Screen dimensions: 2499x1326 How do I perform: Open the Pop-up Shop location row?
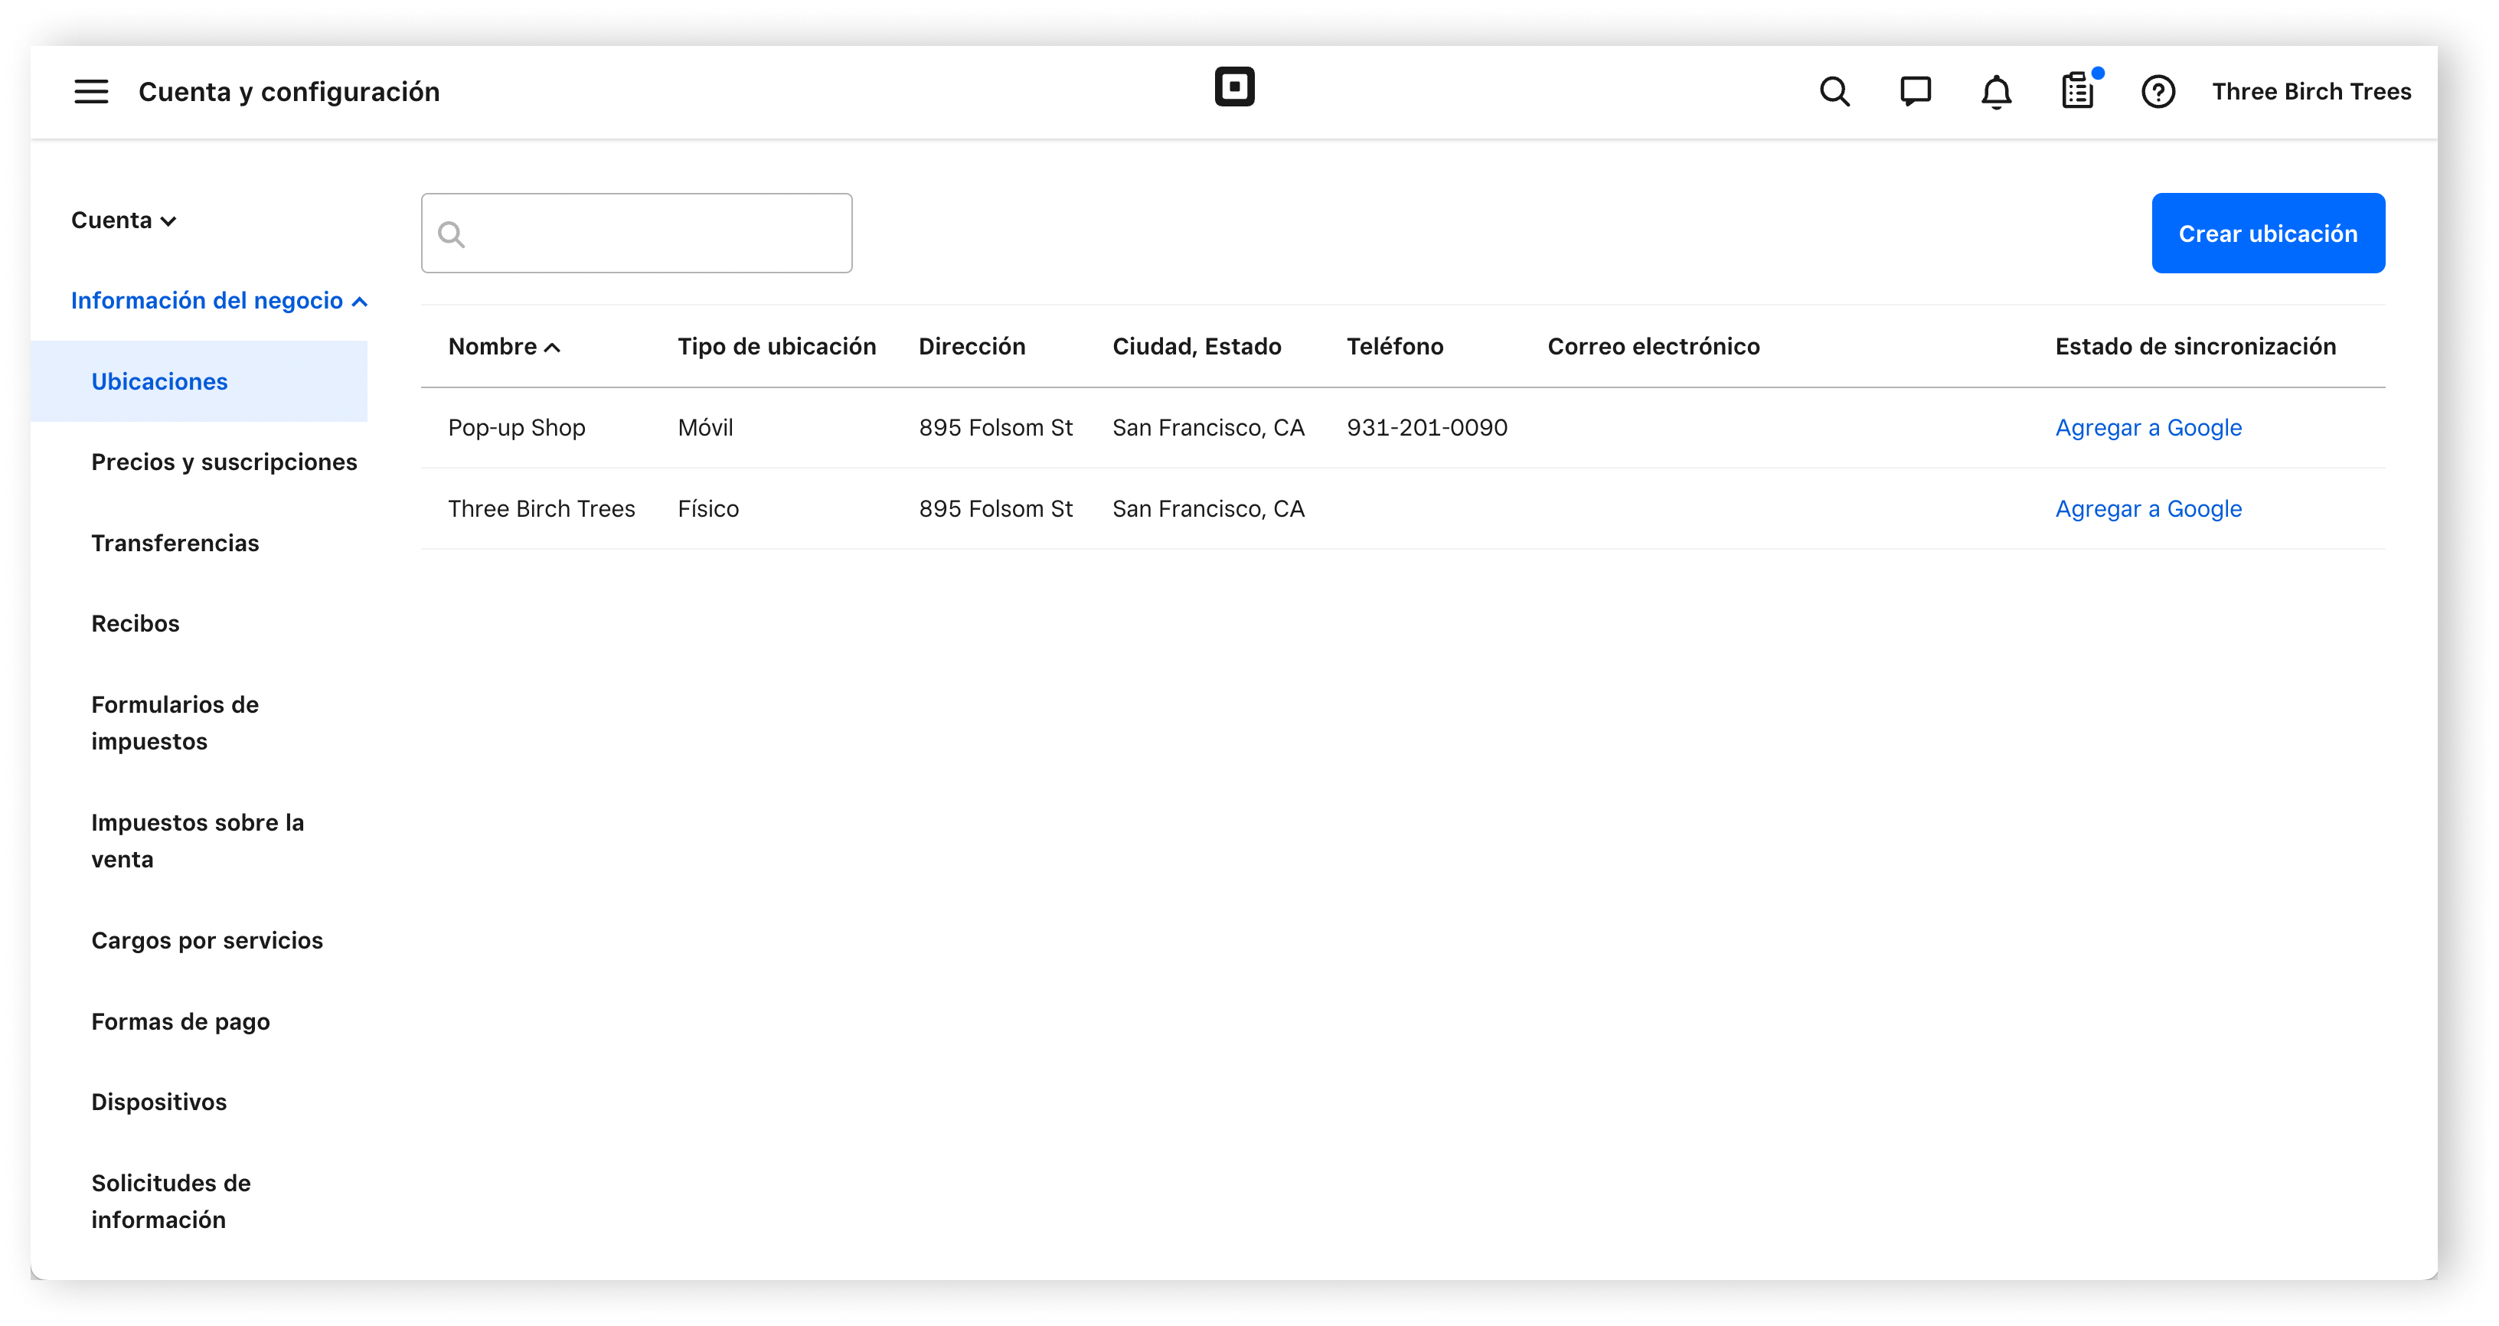[x=516, y=428]
